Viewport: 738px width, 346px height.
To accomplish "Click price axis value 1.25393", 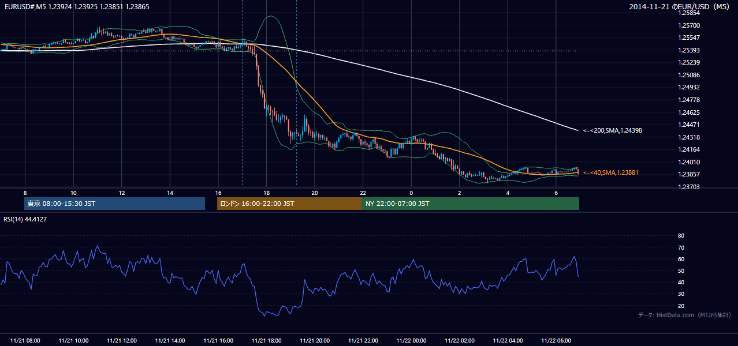I will coord(689,50).
